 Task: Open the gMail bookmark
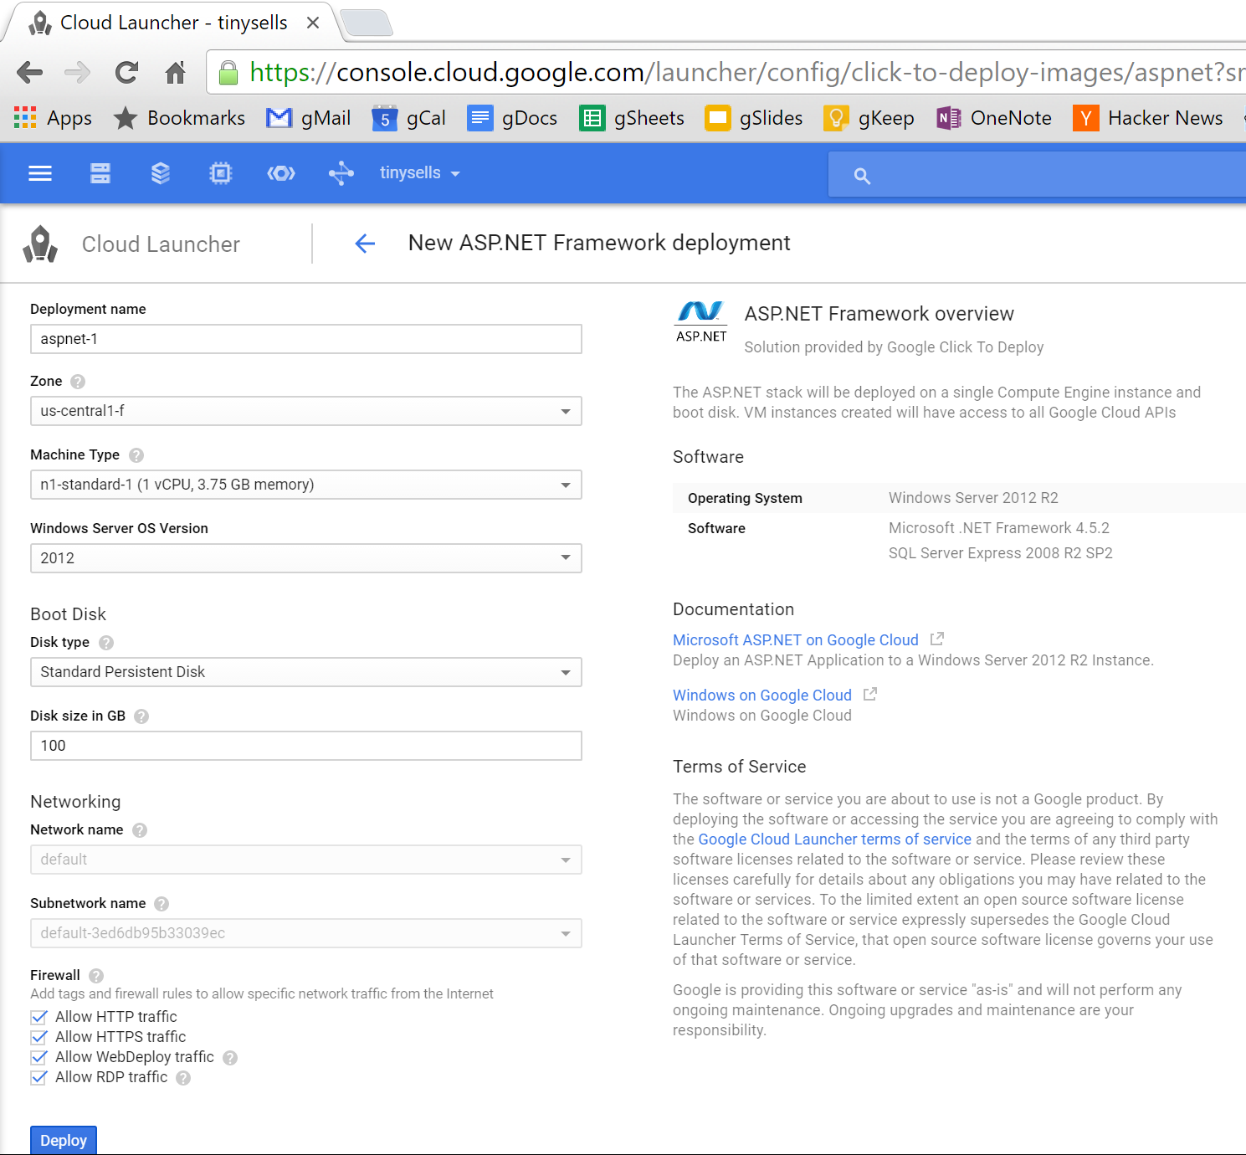309,118
